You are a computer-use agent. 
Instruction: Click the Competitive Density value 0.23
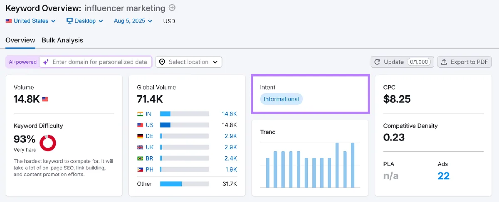coord(394,137)
